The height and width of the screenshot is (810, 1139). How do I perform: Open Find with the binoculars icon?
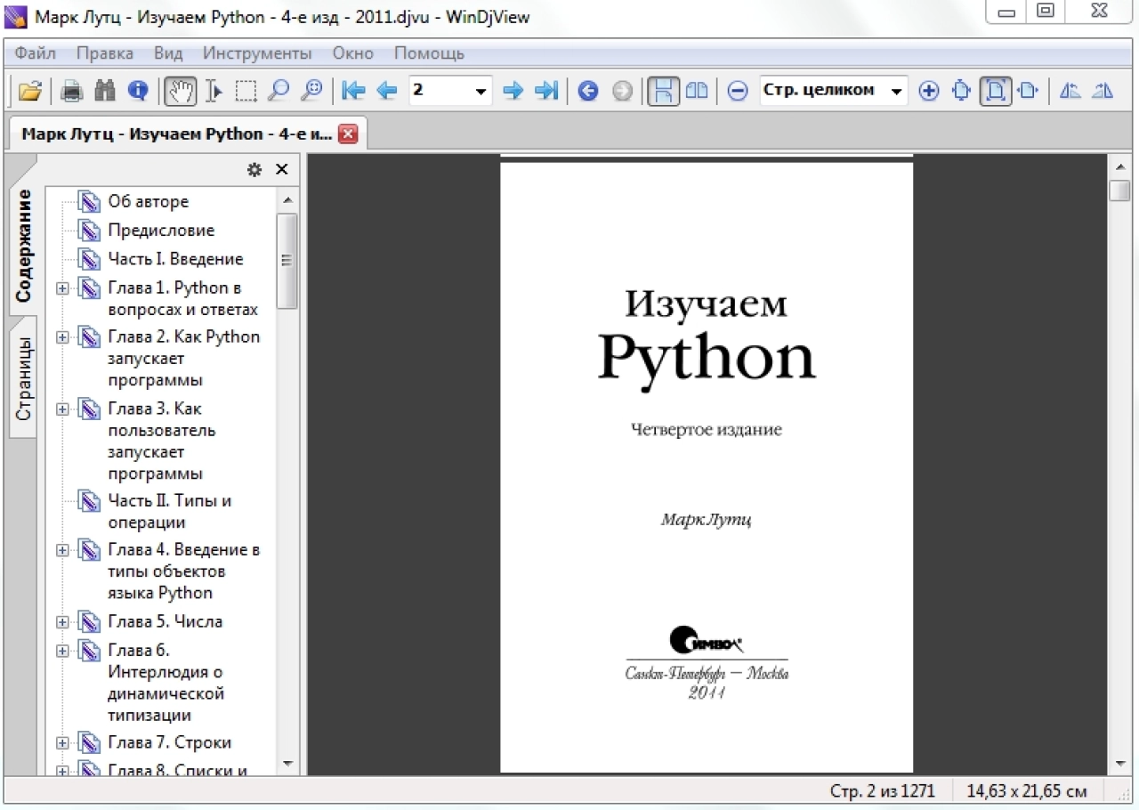coord(105,90)
